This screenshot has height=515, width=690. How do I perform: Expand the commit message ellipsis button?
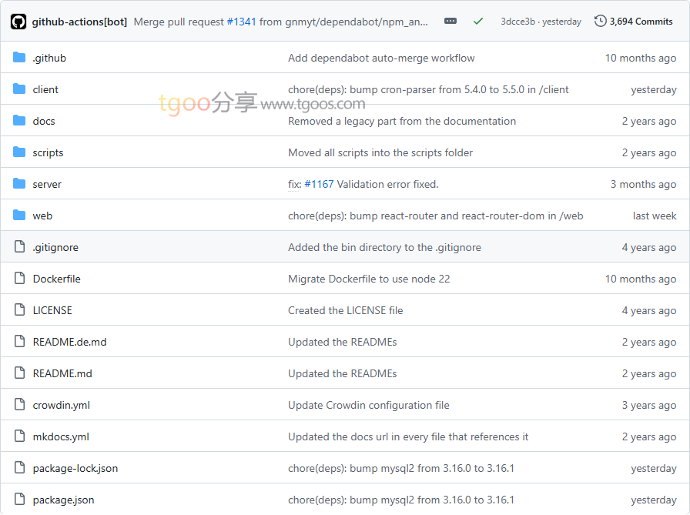tap(451, 22)
